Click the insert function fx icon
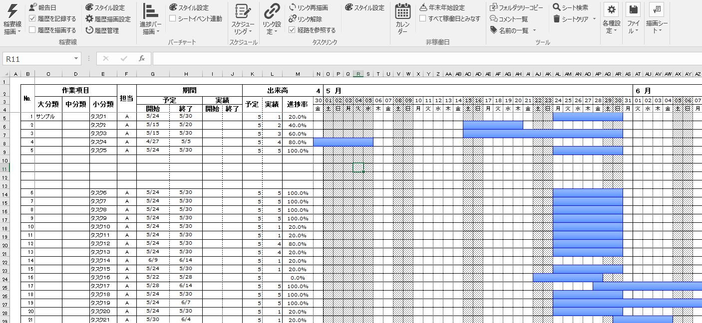The width and height of the screenshot is (702, 323). (x=141, y=58)
